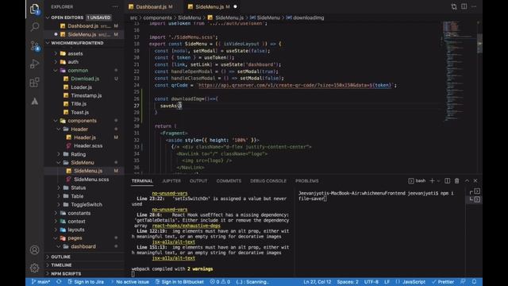Maximize the panel with up chevron
508x286 pixels.
(467, 180)
